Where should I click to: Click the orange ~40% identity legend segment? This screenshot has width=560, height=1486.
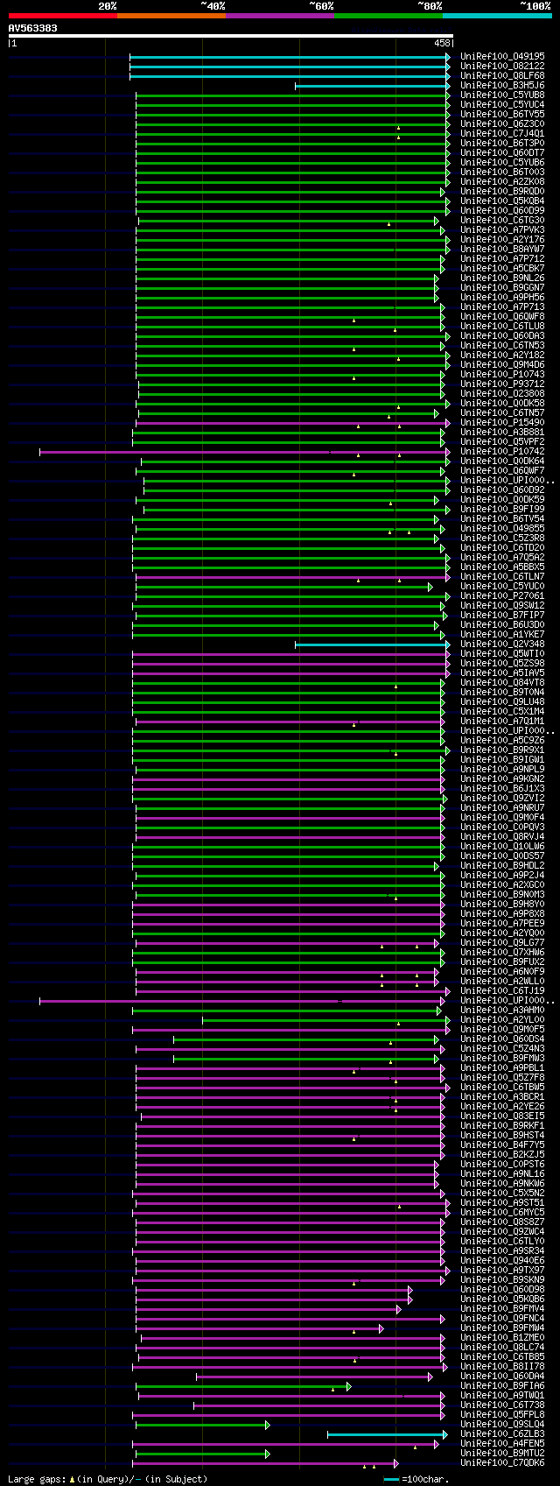(x=171, y=16)
